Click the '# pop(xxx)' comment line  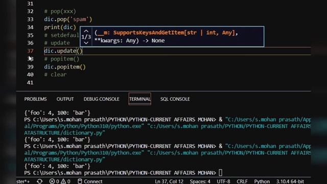tap(60, 11)
